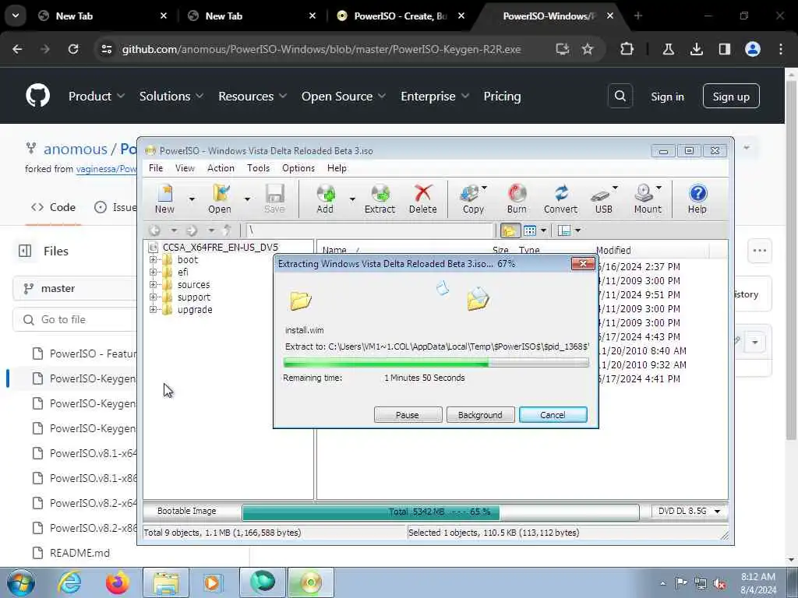Screen dimensions: 798x598
Task: Click the Extract toolbar icon
Action: (380, 199)
